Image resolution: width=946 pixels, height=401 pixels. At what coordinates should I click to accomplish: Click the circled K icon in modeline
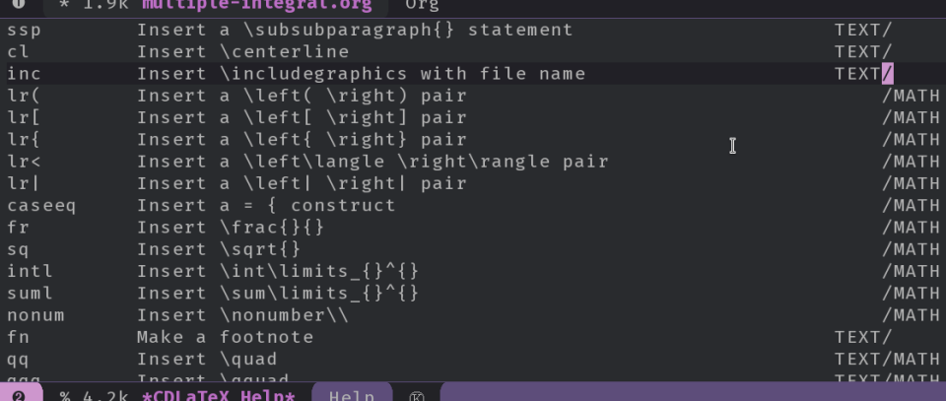[x=416, y=396]
